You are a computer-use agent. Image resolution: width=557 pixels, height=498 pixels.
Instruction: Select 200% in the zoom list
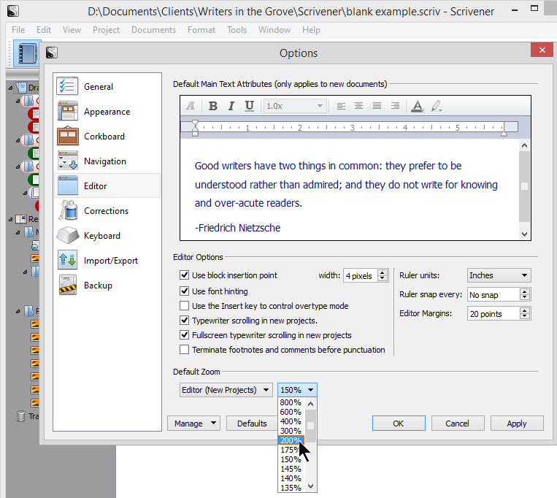pyautogui.click(x=291, y=440)
